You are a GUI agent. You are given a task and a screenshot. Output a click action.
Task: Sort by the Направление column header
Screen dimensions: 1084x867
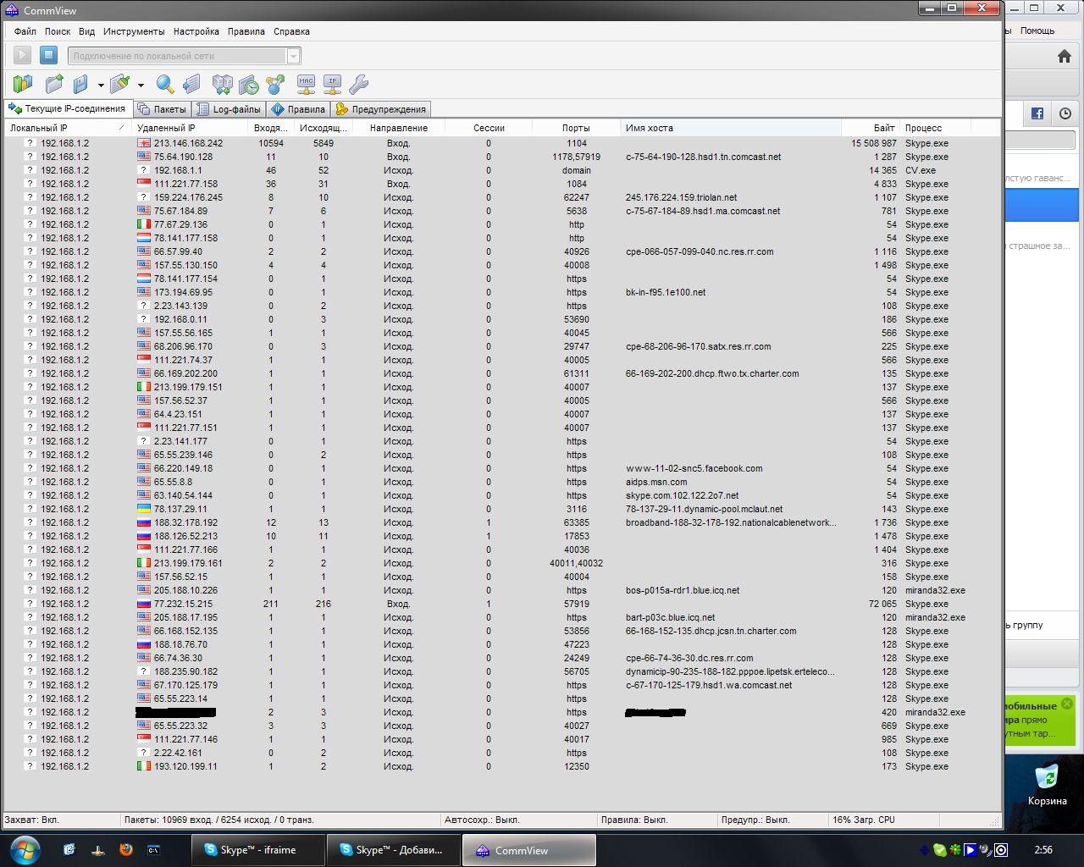point(399,128)
